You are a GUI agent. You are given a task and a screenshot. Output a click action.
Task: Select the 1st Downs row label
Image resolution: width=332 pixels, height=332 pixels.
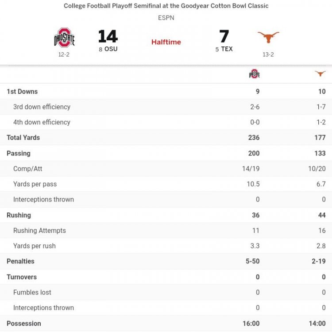pyautogui.click(x=22, y=92)
